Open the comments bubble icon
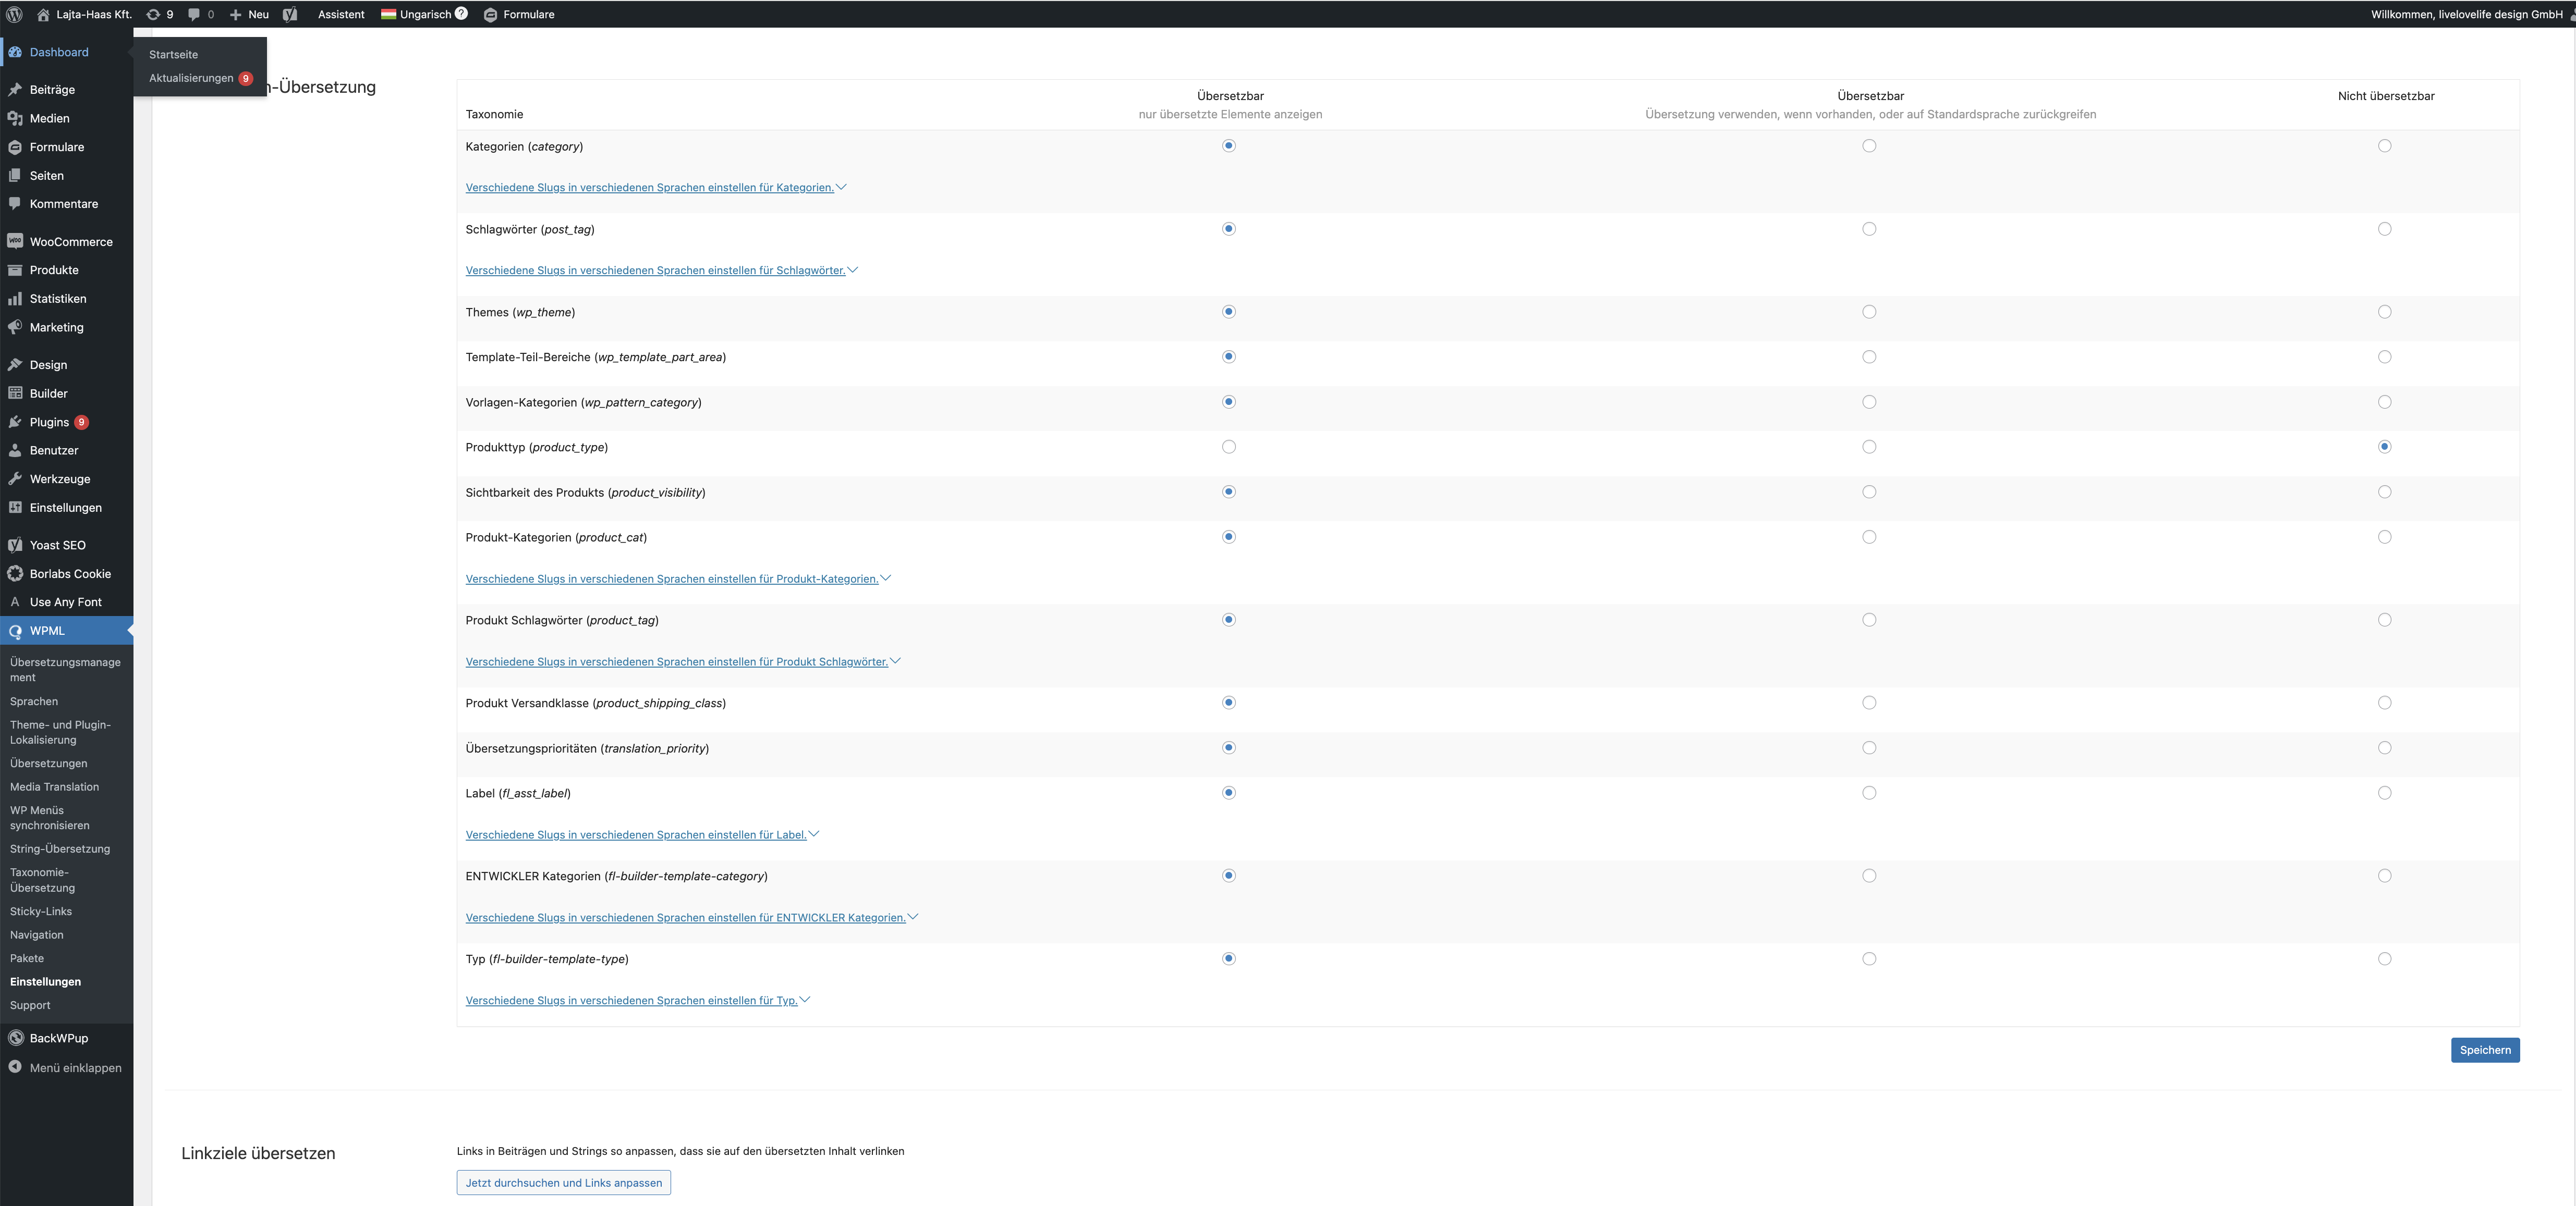Image resolution: width=2576 pixels, height=1206 pixels. tap(194, 14)
